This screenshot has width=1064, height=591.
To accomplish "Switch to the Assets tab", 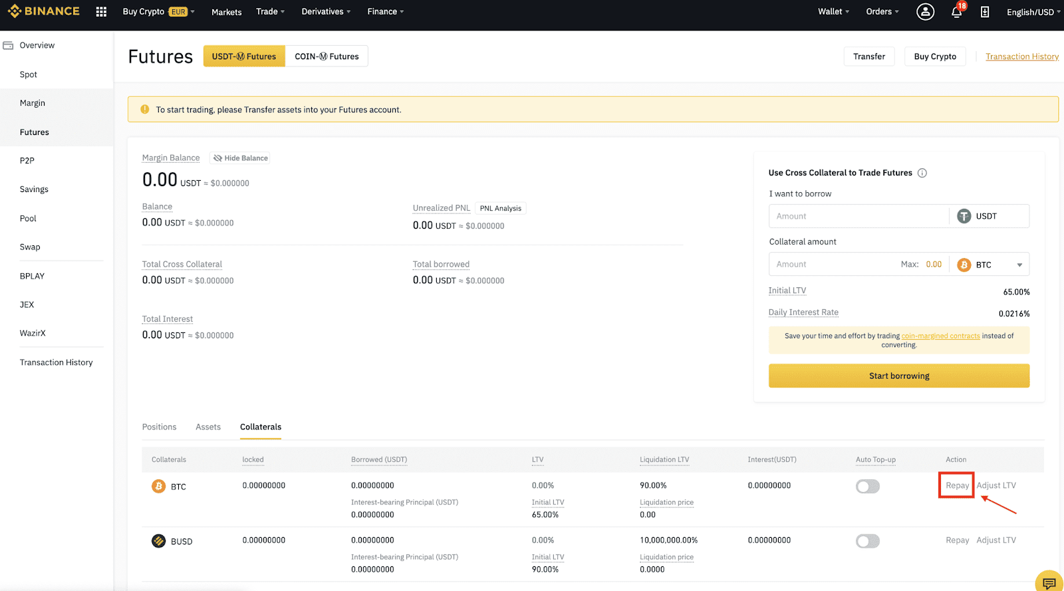I will [208, 427].
